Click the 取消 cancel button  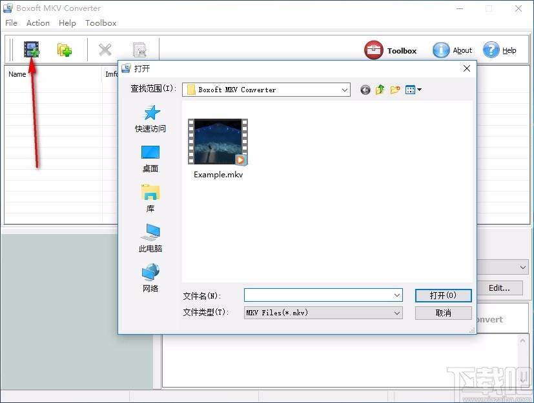[443, 313]
